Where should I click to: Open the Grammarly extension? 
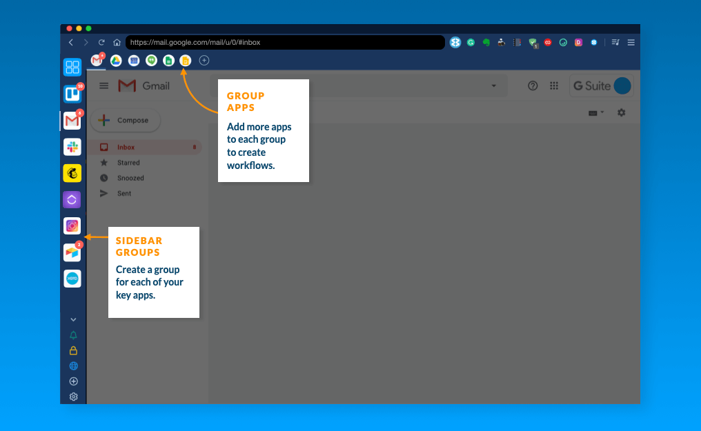click(x=471, y=42)
